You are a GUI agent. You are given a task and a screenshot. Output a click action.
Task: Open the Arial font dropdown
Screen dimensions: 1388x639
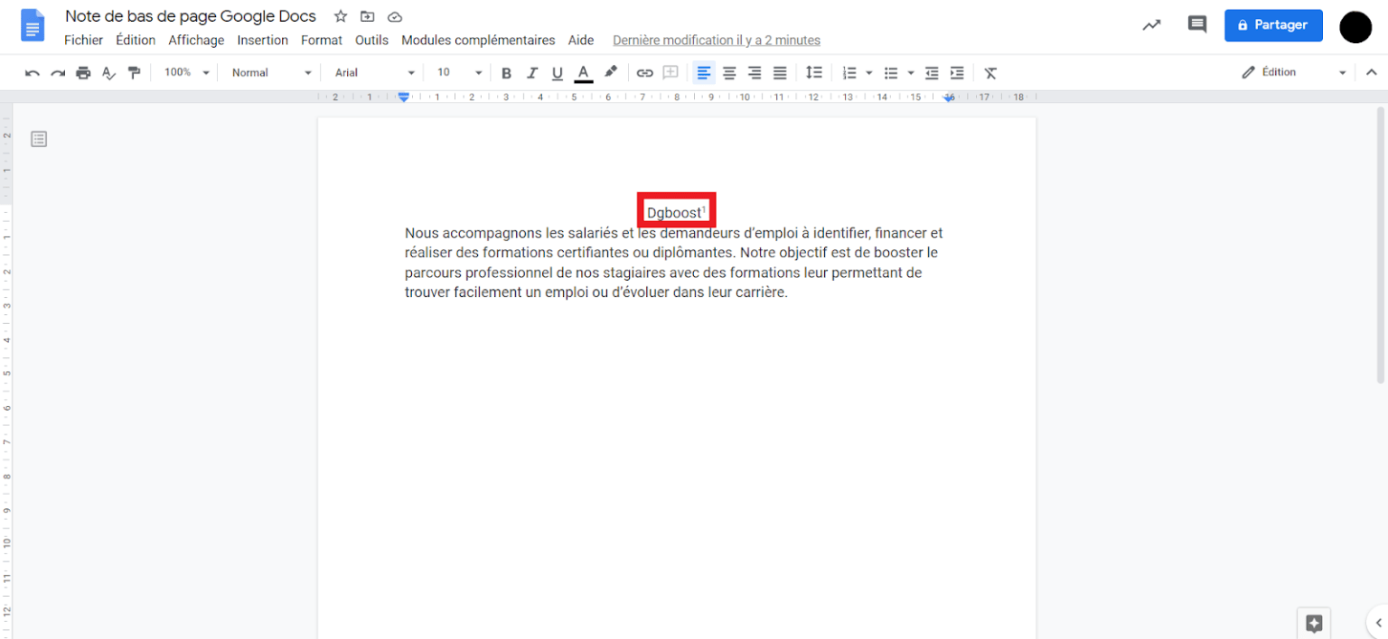[x=374, y=72]
